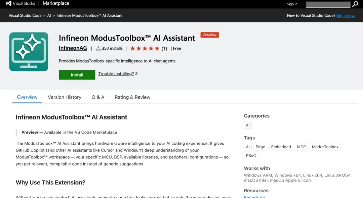Click the MCP tag
Image resolution: width=363 pixels, height=198 pixels.
point(301,147)
